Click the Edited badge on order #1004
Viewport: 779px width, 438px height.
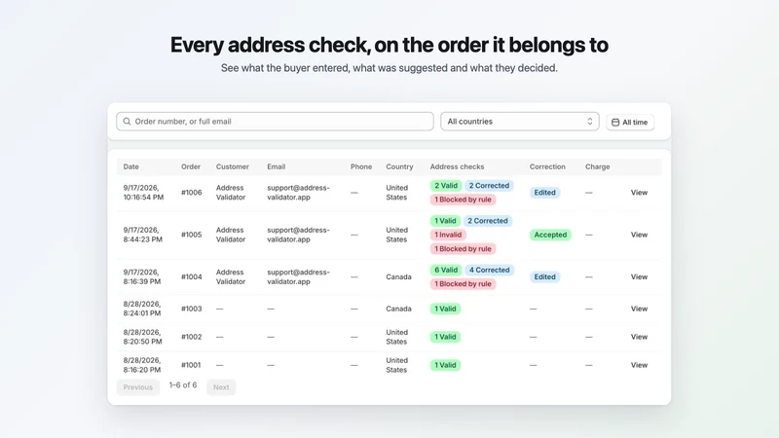click(x=544, y=277)
